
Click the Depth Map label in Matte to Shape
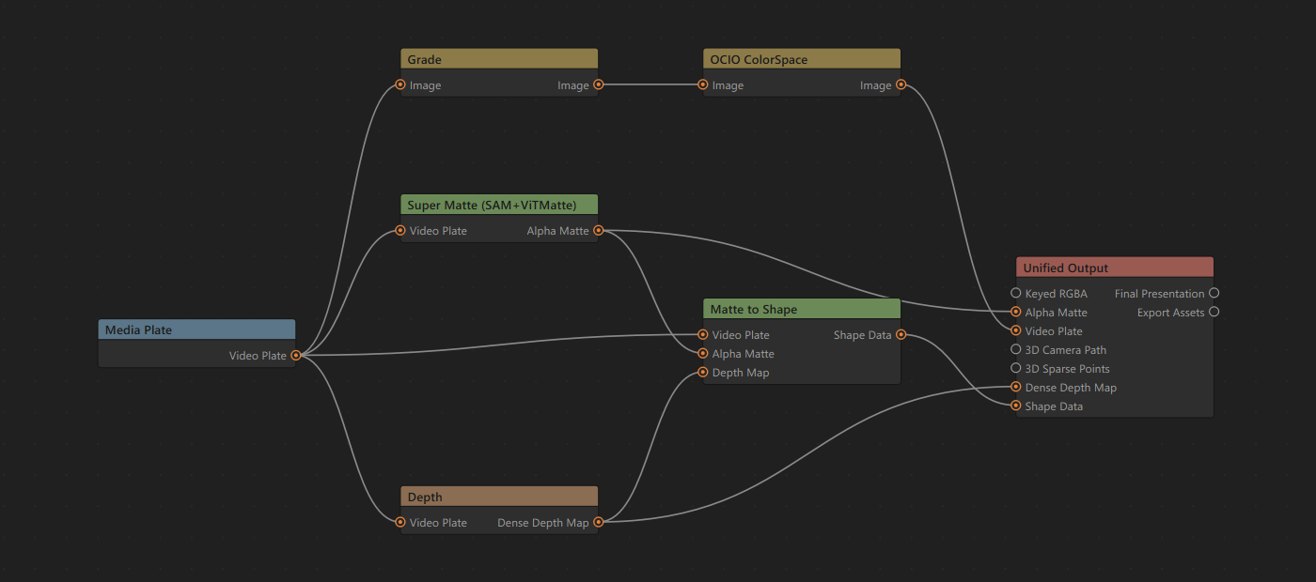740,373
